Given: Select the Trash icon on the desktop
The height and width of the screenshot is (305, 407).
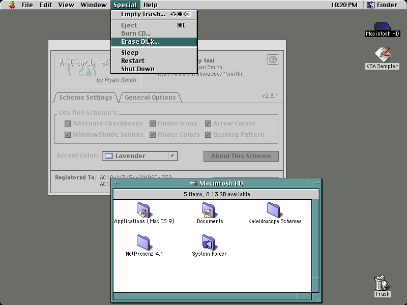Looking at the screenshot, I should point(382,283).
